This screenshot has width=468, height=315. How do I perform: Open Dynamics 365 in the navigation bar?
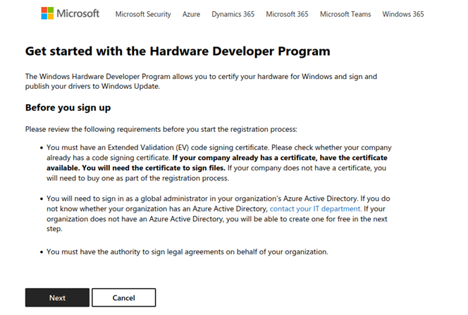click(x=233, y=14)
